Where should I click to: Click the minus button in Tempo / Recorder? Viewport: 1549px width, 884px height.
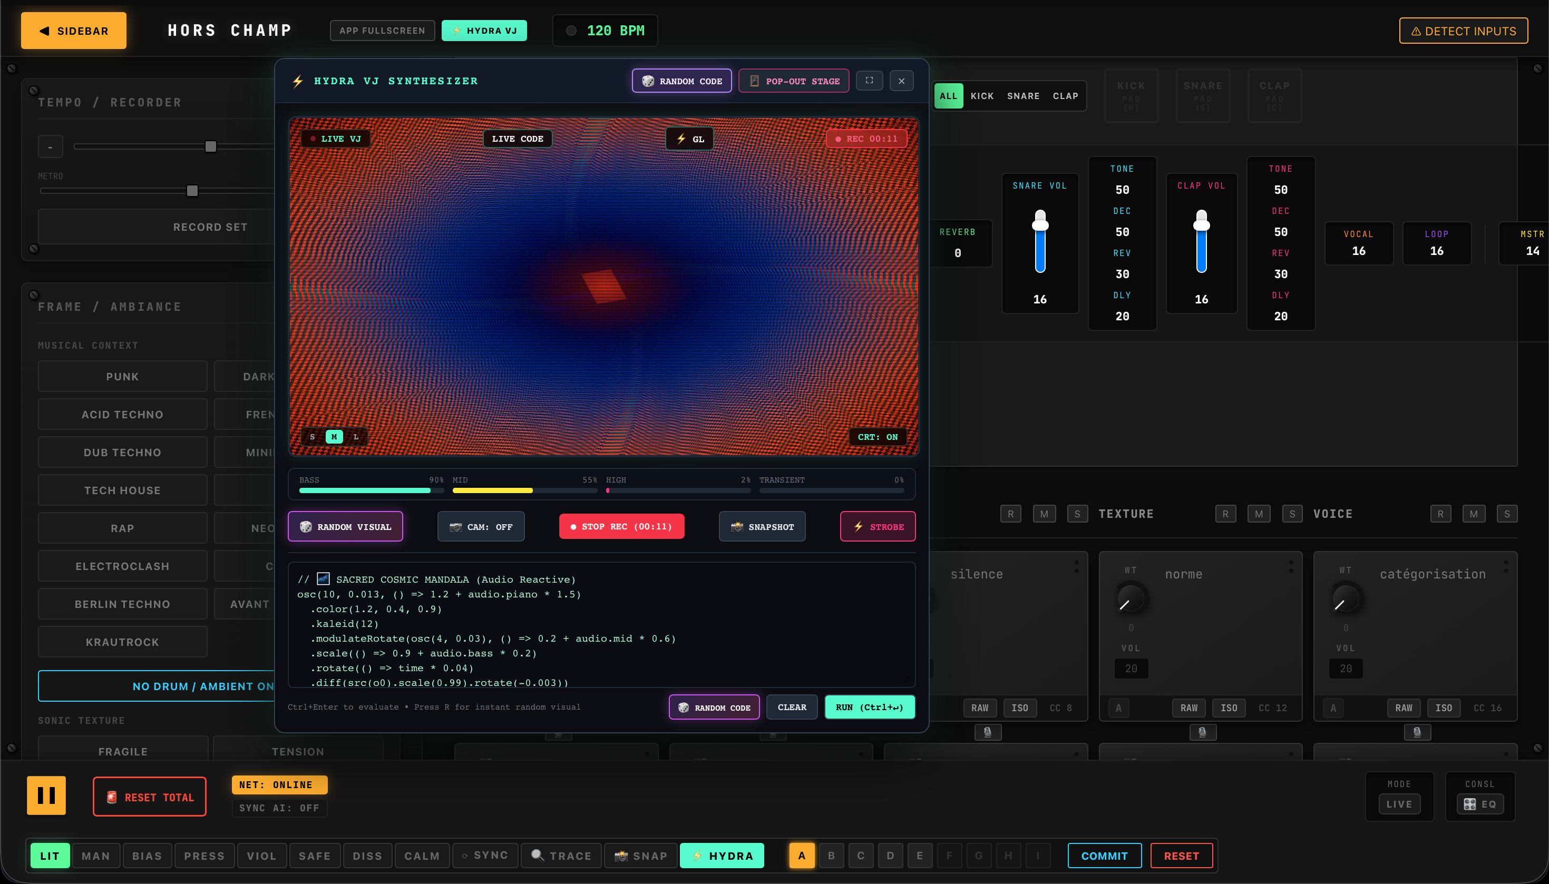point(51,147)
